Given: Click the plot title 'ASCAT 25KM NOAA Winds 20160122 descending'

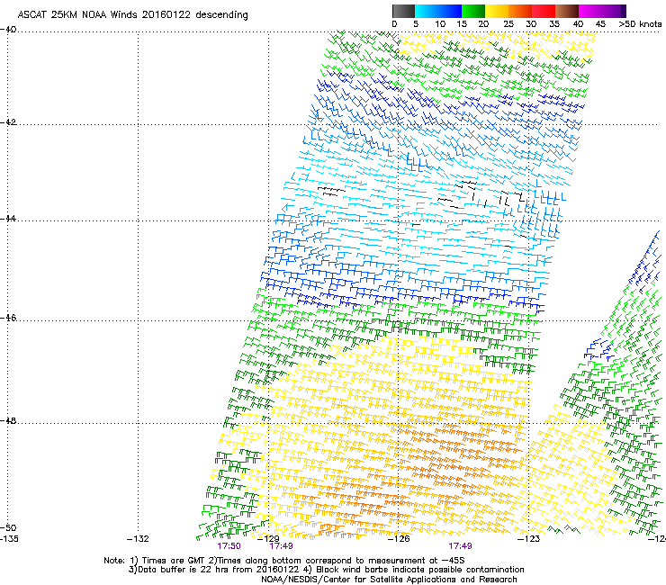Looking at the screenshot, I should [x=132, y=14].
